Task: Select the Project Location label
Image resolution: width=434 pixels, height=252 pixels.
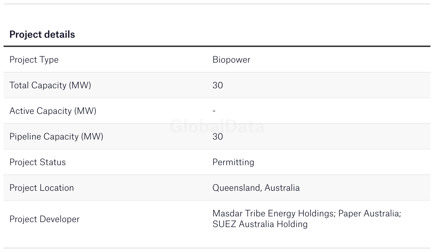Action: [x=42, y=188]
